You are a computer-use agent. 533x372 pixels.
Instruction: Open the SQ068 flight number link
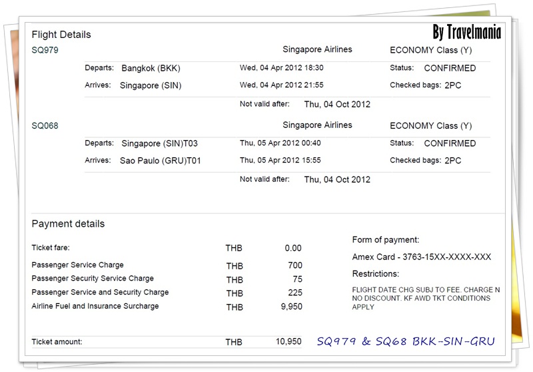(45, 126)
